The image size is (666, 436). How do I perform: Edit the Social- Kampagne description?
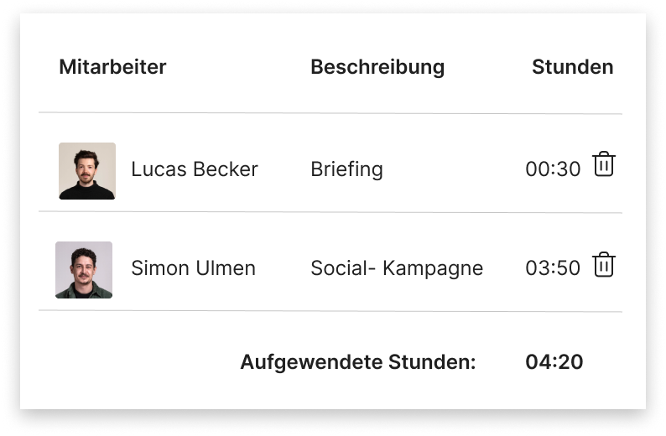397,268
